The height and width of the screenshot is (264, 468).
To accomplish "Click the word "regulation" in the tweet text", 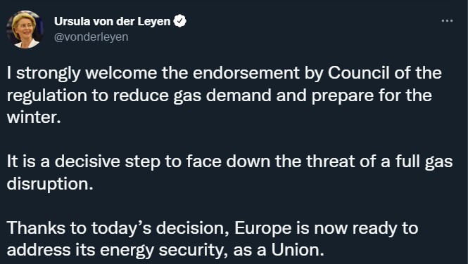I will click(47, 95).
